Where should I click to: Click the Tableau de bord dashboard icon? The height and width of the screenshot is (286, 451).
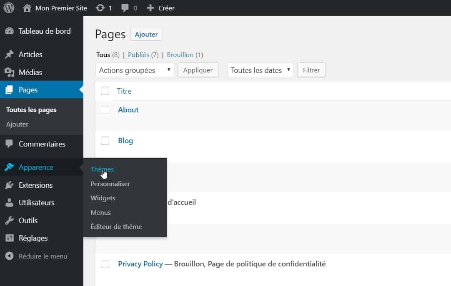point(10,31)
